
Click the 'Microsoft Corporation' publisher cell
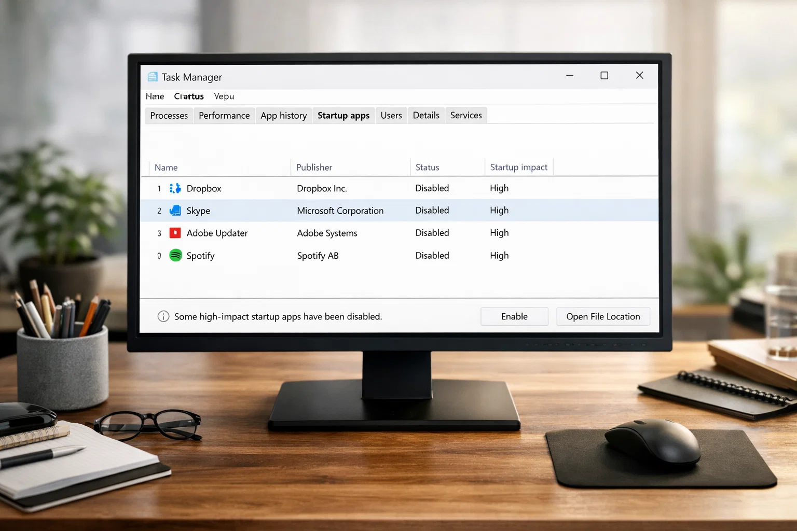coord(340,211)
